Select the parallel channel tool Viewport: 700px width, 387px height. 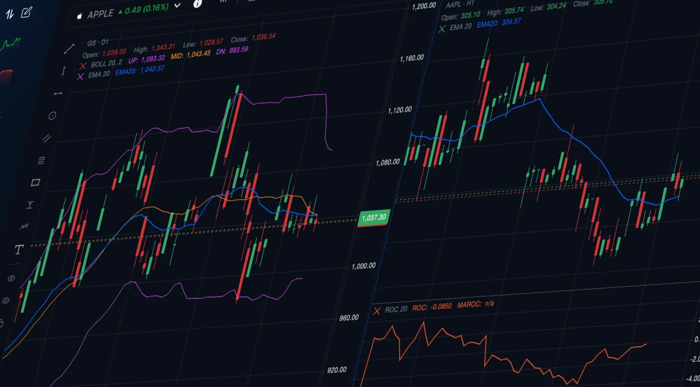click(47, 138)
